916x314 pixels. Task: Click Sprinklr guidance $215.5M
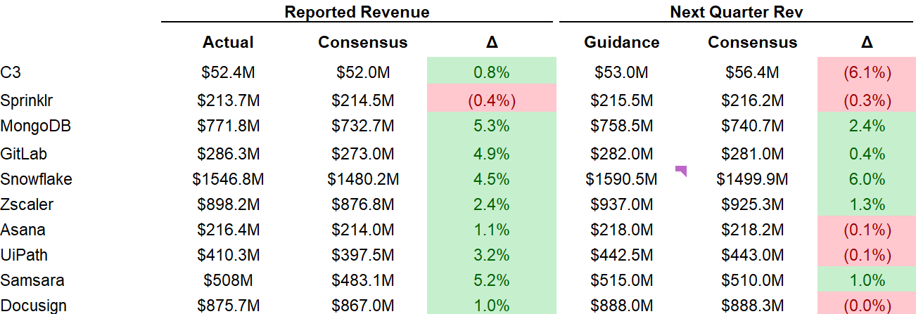(622, 100)
